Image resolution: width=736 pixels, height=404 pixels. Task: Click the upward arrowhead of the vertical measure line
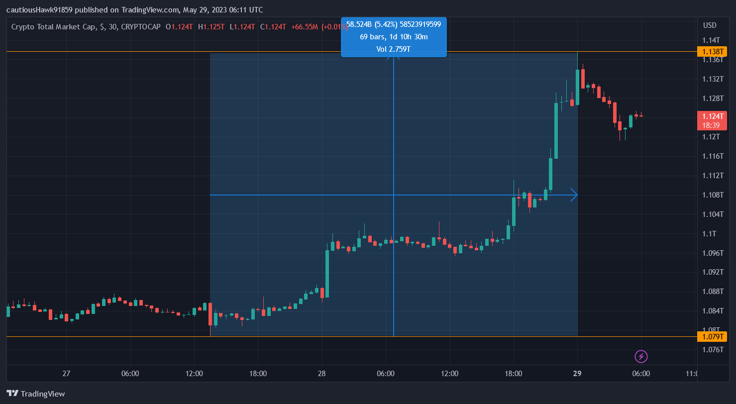coord(394,57)
